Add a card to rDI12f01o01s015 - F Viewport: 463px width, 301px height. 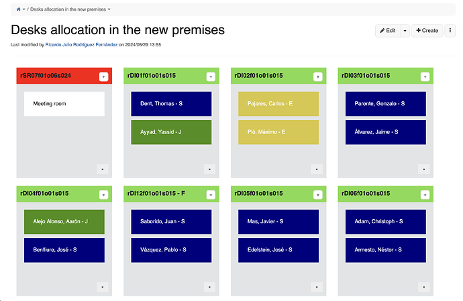pyautogui.click(x=211, y=195)
